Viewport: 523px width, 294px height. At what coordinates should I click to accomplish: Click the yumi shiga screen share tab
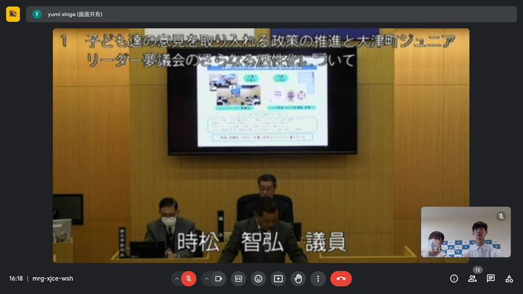71,14
